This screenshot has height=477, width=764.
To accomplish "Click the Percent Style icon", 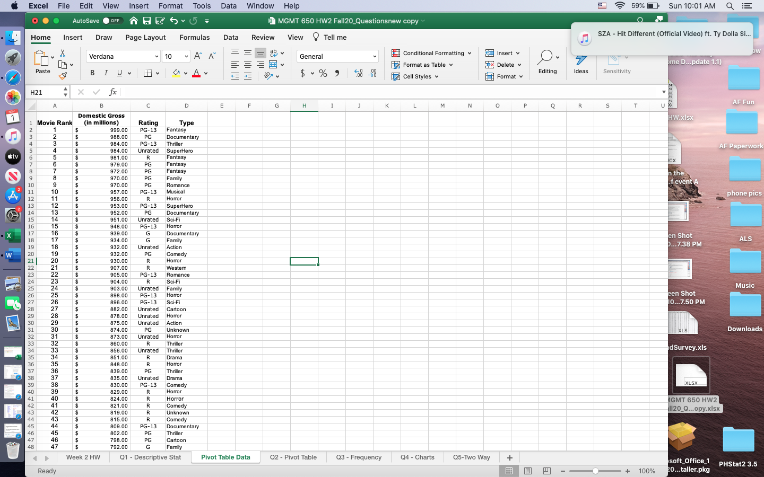I will [x=323, y=73].
